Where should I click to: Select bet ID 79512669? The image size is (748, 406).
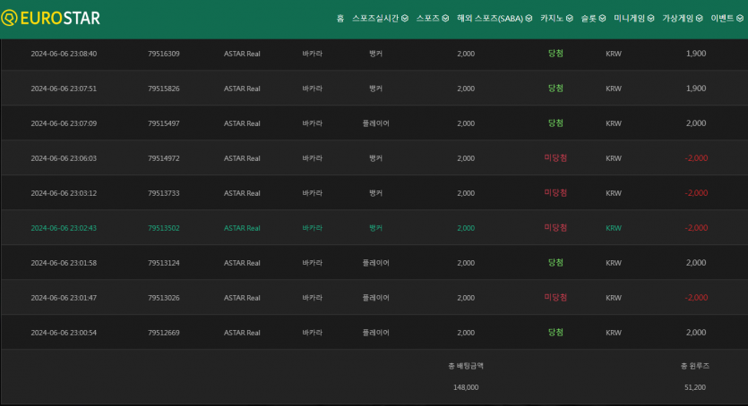pyautogui.click(x=164, y=333)
